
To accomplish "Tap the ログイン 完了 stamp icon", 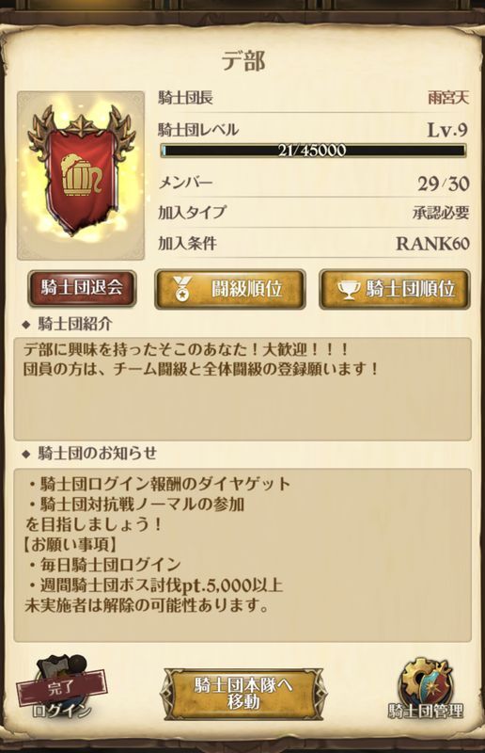I will [61, 688].
